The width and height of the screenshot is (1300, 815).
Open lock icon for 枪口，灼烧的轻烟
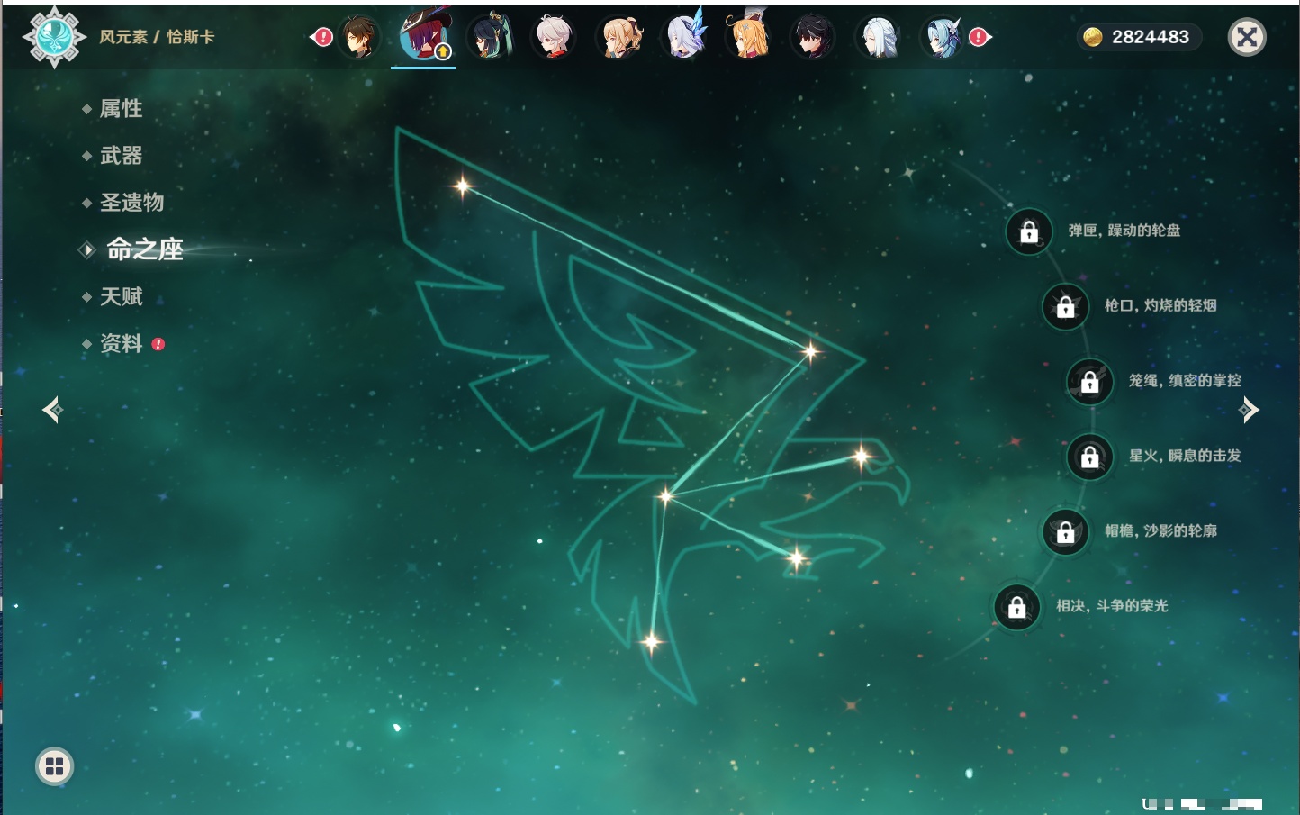click(1066, 307)
